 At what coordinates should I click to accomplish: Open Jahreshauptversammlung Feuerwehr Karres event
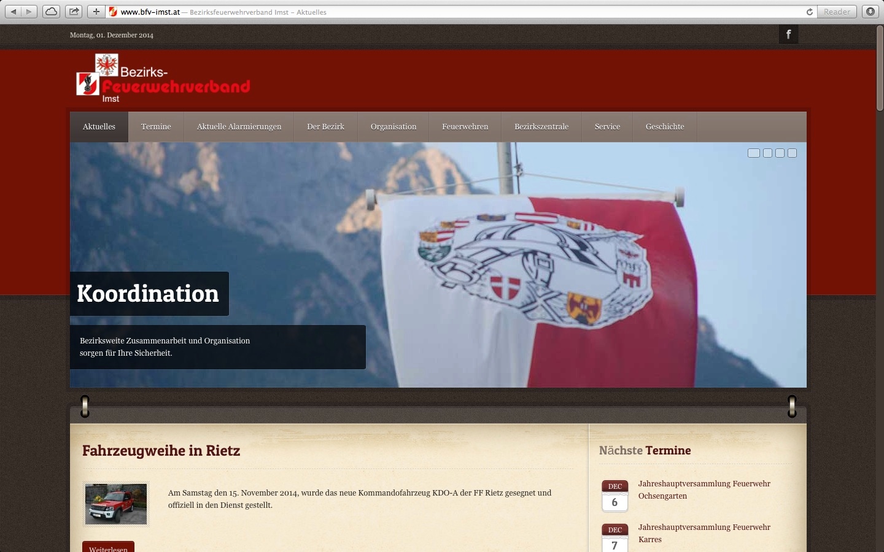pyautogui.click(x=704, y=534)
